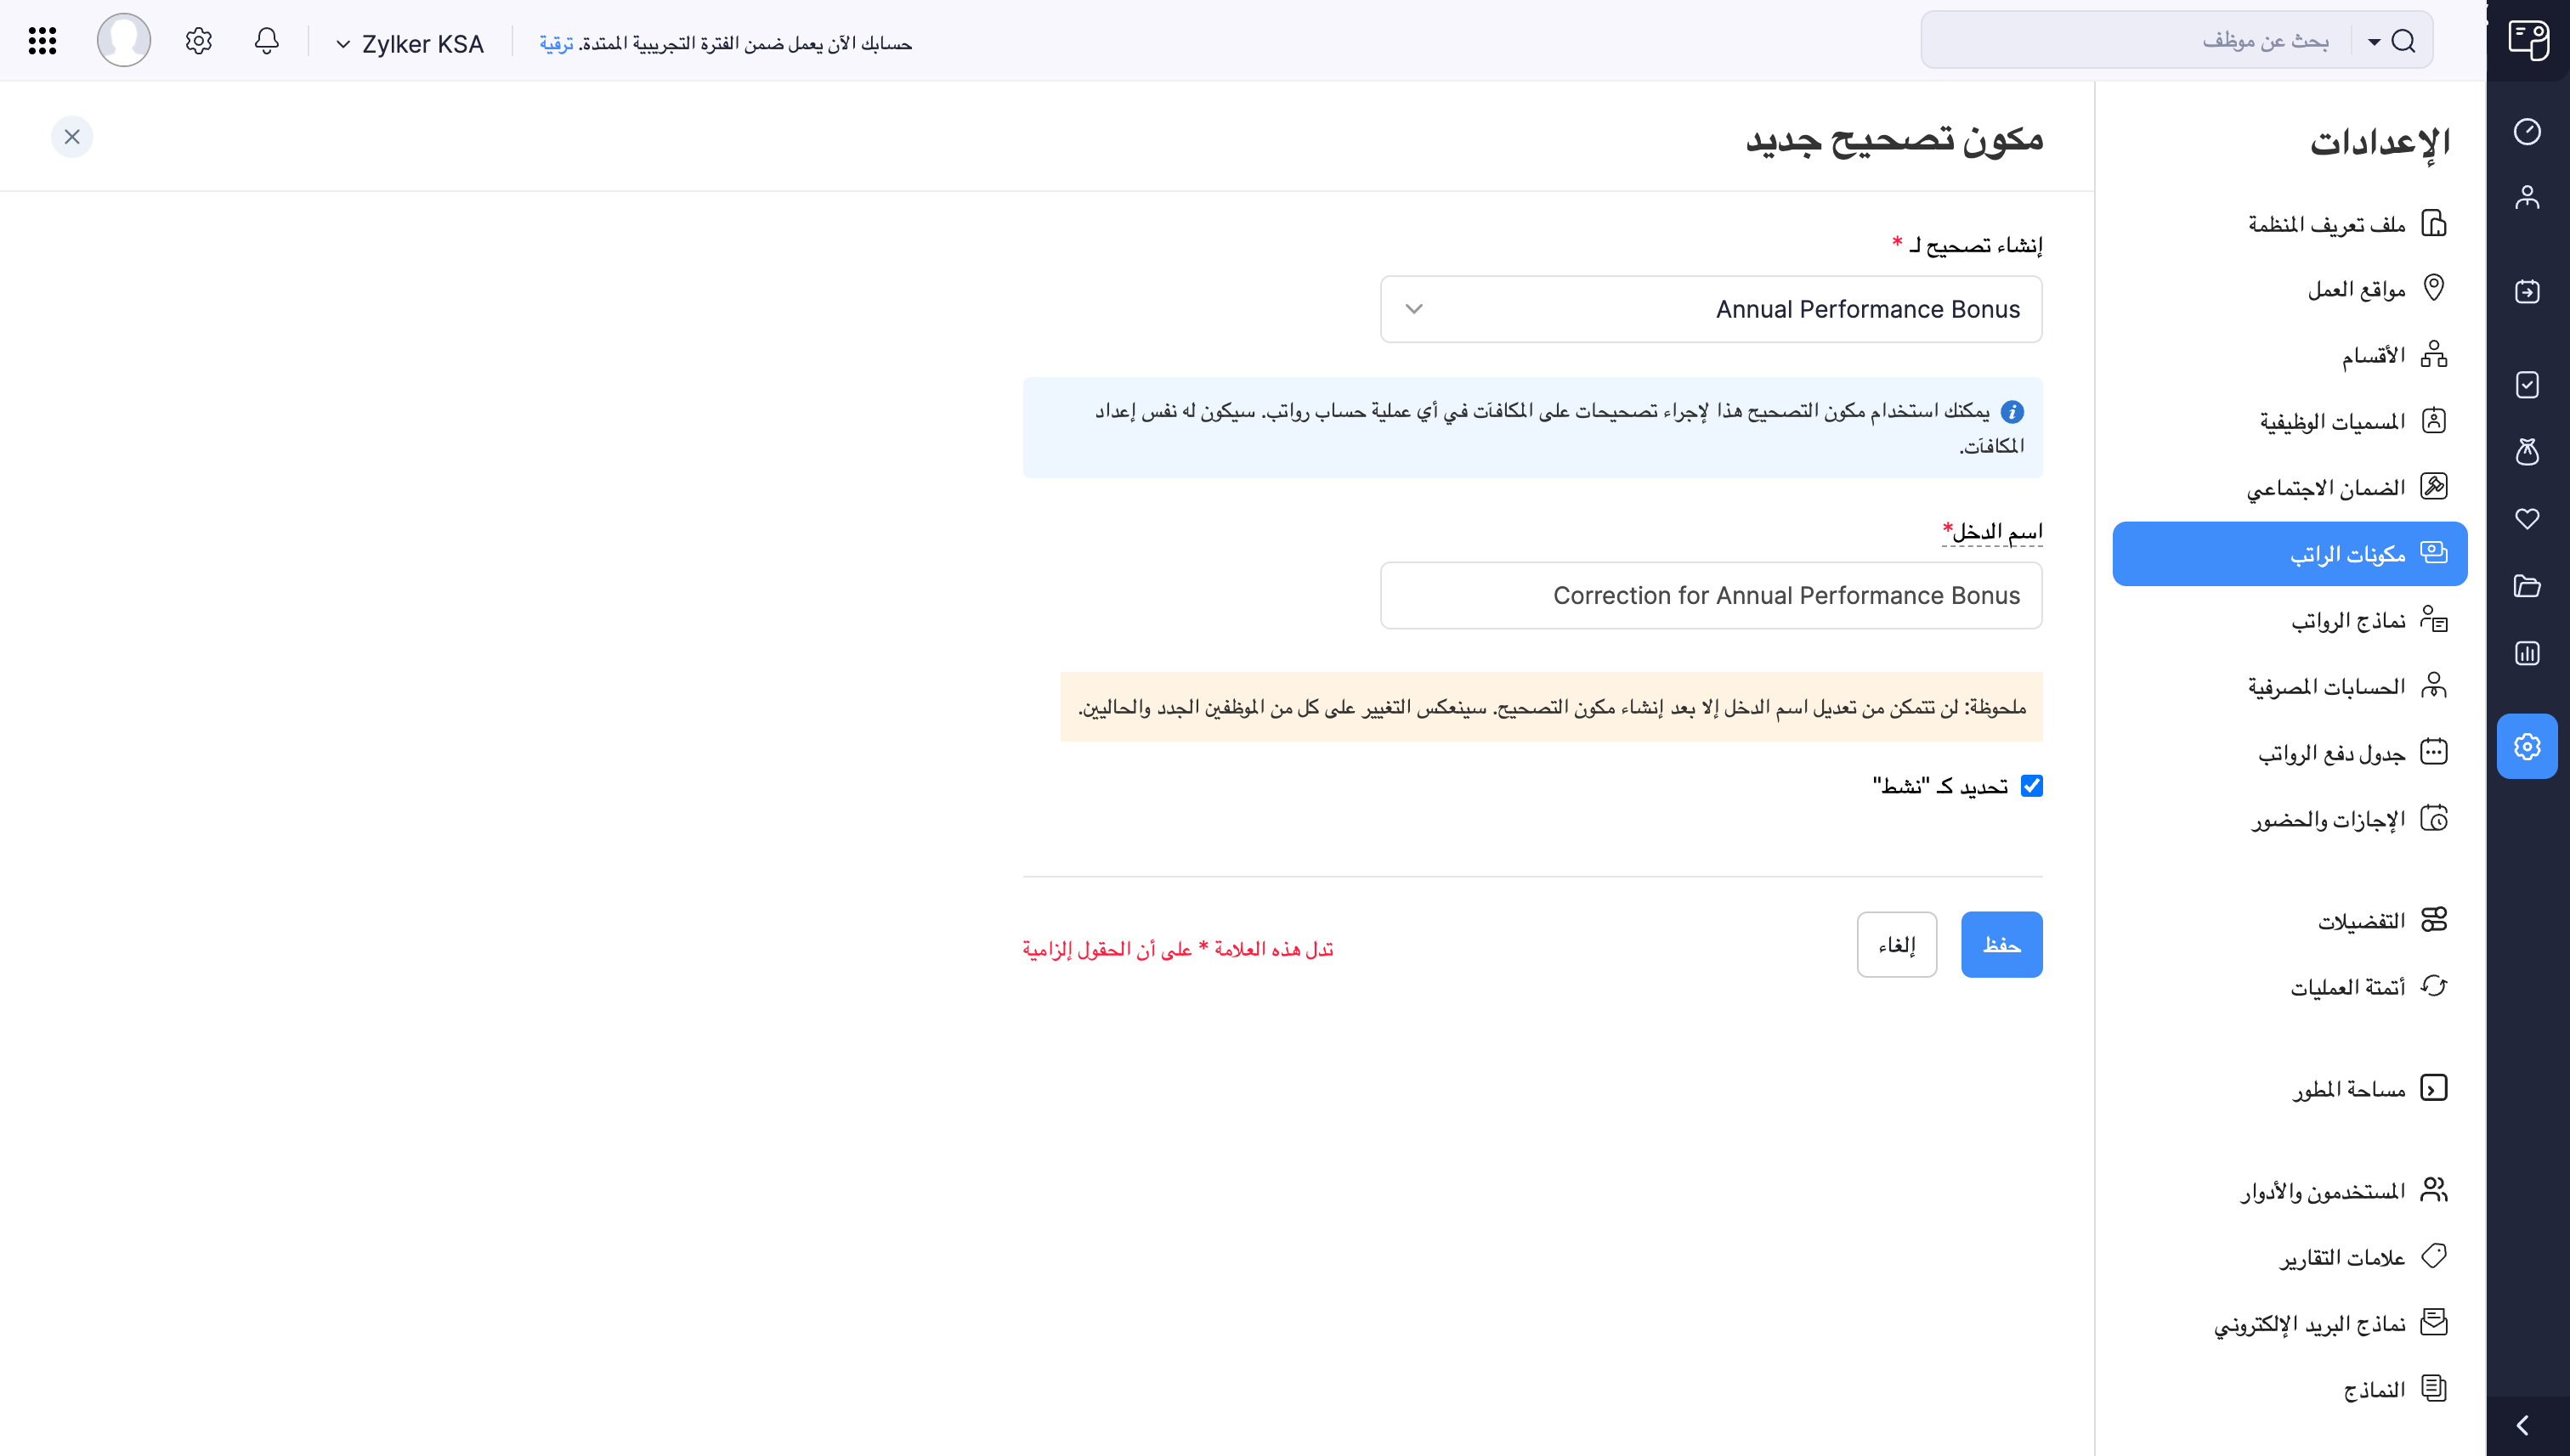Click the blue Save button
This screenshot has width=2570, height=1456.
2001,945
